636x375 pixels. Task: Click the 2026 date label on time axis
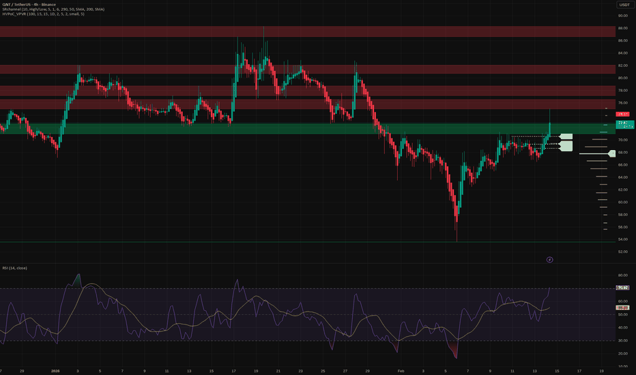[x=55, y=371]
